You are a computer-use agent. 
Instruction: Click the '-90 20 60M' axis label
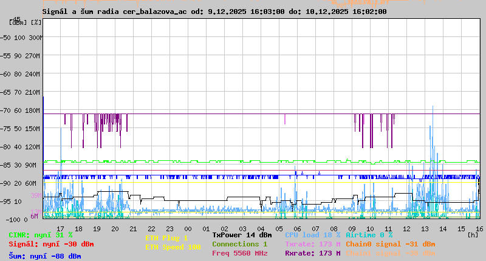coord(18,183)
